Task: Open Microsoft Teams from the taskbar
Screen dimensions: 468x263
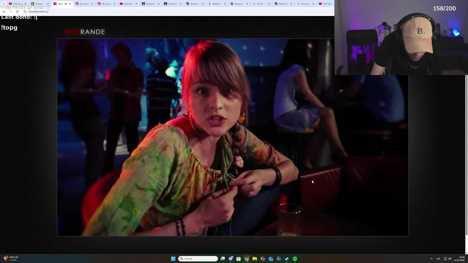Action: click(x=279, y=259)
